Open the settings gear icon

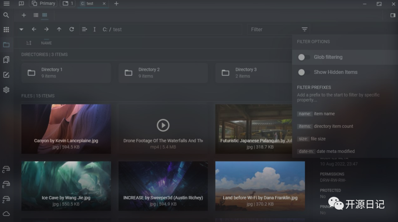tap(6, 90)
